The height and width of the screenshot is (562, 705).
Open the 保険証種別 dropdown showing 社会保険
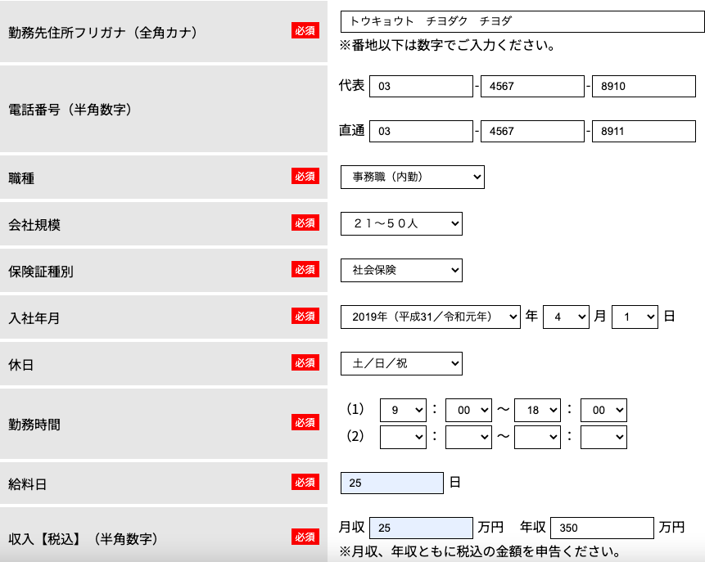click(401, 270)
